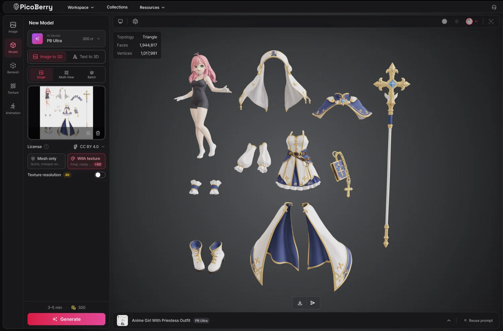Switch to the Text to 3D tab
The image size is (503, 331).
[x=86, y=57]
